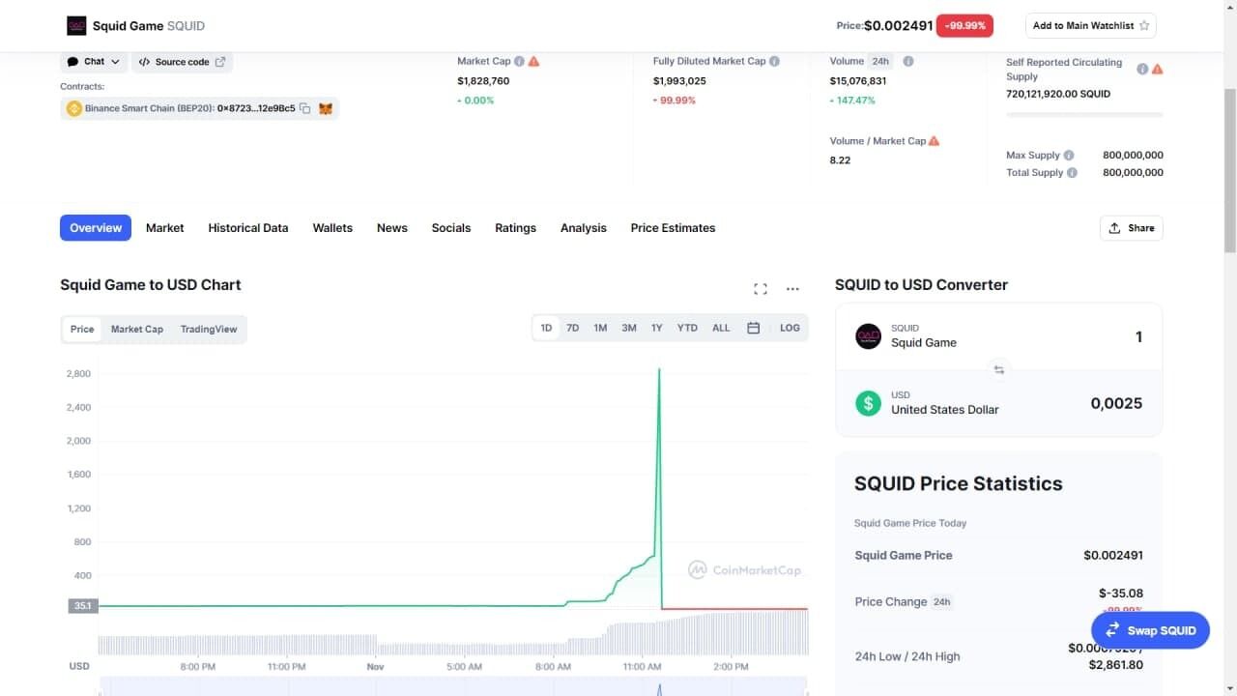This screenshot has height=696, width=1237.
Task: Open the Source code link
Action: 183,62
